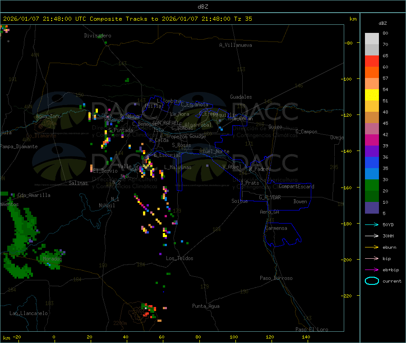This screenshot has width=406, height=343.
Task: Click the A_Villanueva map label
Action: click(235, 45)
